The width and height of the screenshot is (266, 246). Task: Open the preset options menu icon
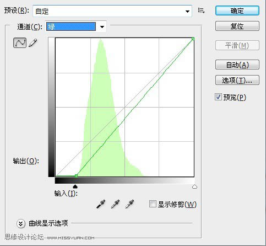pyautogui.click(x=202, y=10)
